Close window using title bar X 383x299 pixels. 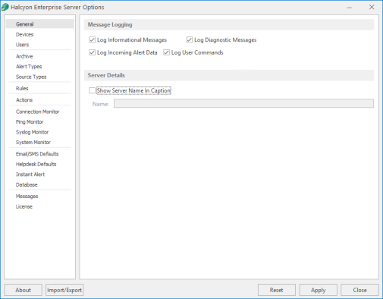pyautogui.click(x=372, y=7)
